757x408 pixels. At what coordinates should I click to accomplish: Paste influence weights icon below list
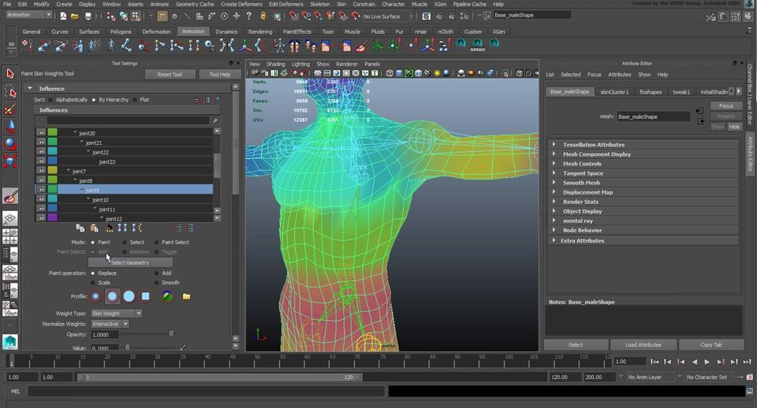point(94,228)
